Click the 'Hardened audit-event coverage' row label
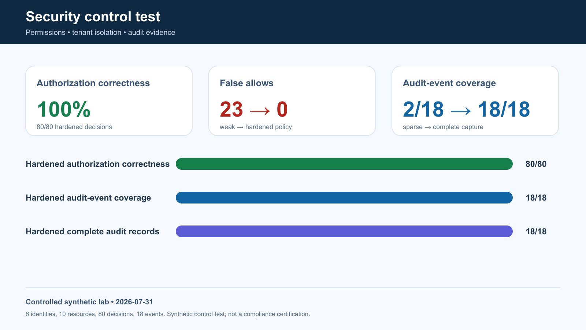 pyautogui.click(x=88, y=198)
